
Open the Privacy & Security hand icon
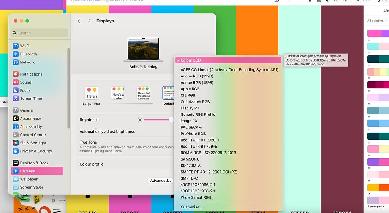(16, 151)
